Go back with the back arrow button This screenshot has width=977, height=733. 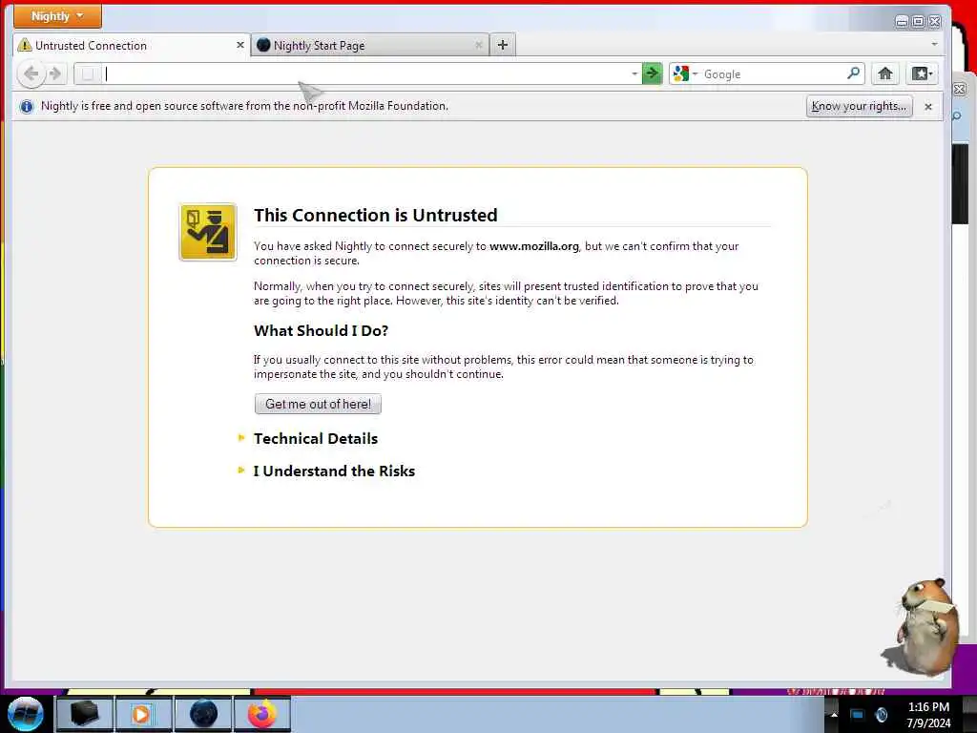(31, 74)
